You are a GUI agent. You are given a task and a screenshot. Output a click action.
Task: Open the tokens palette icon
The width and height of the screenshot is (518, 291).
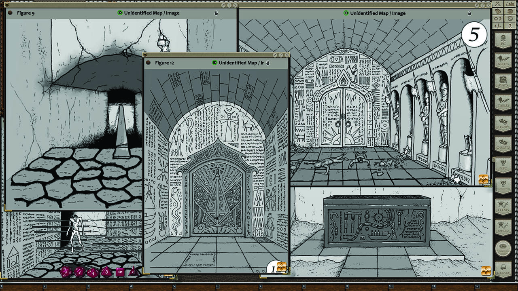510,11
